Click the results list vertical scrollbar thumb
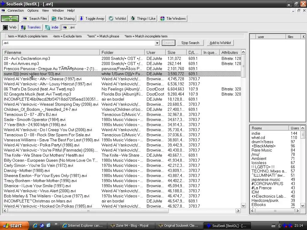 coord(243,66)
